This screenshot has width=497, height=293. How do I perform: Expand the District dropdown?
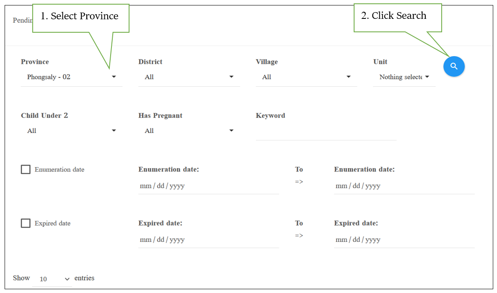(189, 77)
